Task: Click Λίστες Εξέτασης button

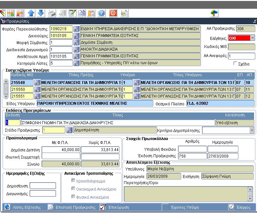Action: click(x=23, y=207)
